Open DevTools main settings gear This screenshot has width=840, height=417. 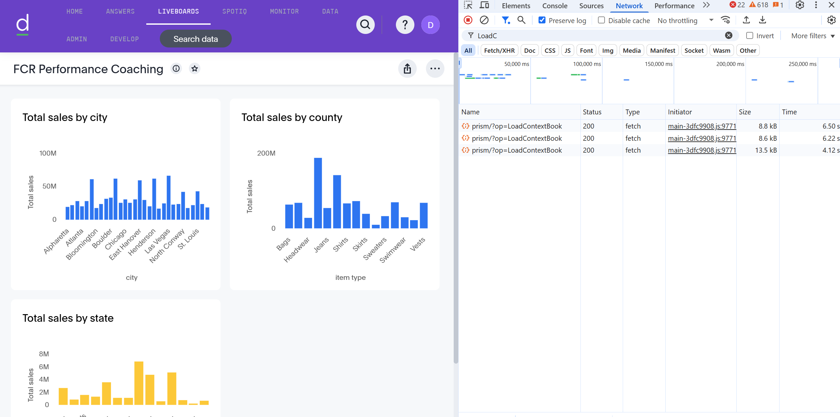(800, 5)
